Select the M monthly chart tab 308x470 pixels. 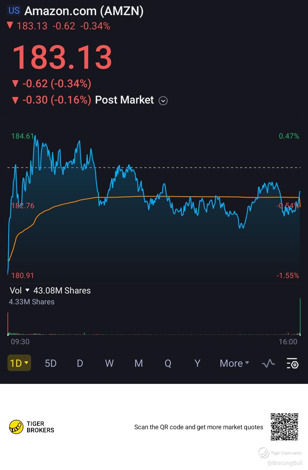139,363
